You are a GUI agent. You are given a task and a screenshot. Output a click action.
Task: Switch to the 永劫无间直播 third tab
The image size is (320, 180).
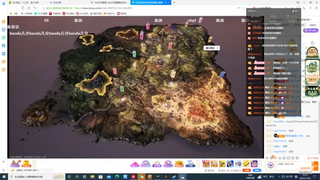tap(110, 2)
